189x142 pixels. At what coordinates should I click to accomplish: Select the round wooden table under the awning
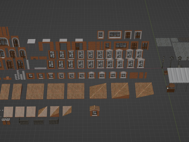172,86
